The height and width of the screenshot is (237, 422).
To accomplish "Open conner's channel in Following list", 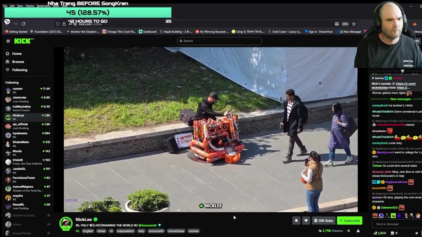I will (28, 90).
